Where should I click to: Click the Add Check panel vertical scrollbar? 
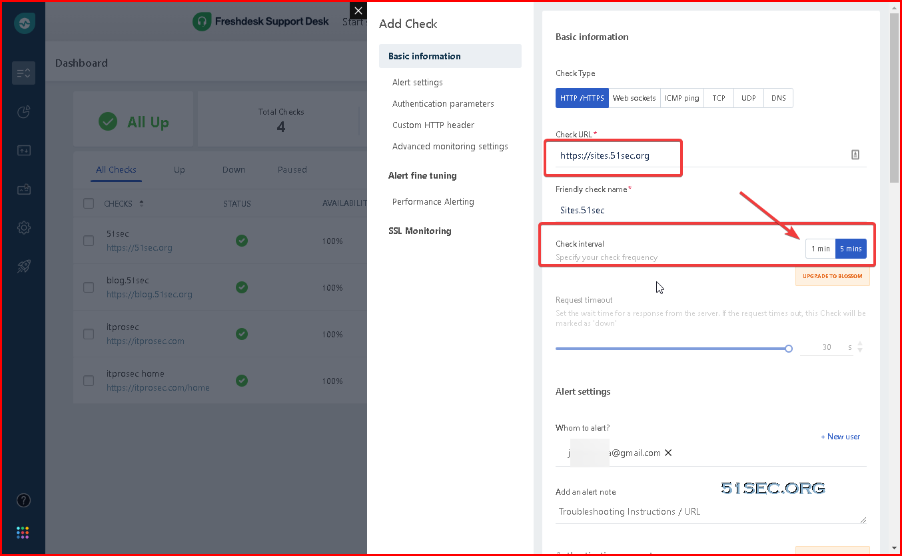click(x=893, y=97)
